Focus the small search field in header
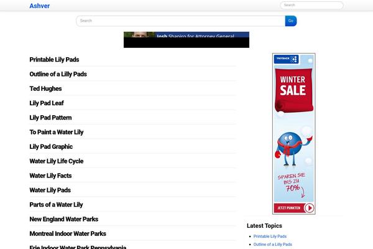The image size is (373, 249). coord(311,5)
